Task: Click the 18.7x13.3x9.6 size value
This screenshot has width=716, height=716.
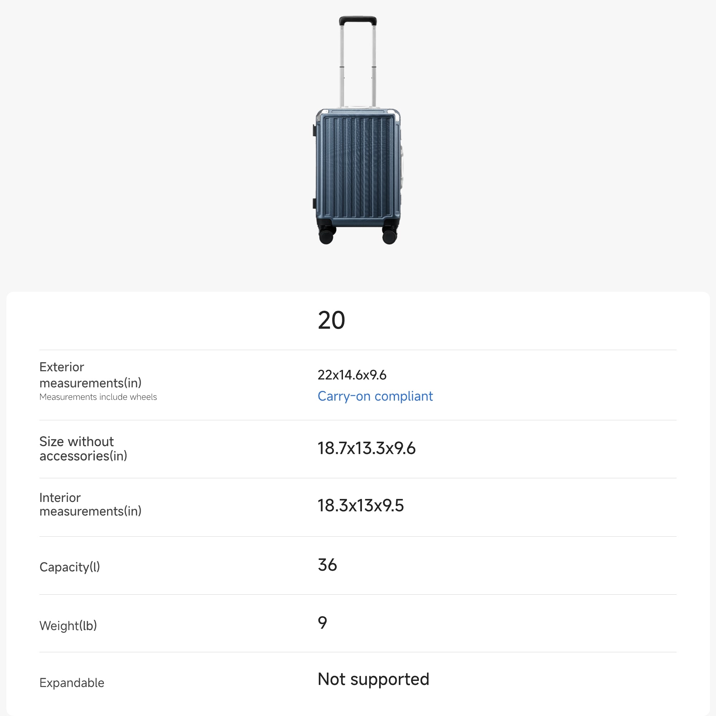Action: click(x=367, y=449)
